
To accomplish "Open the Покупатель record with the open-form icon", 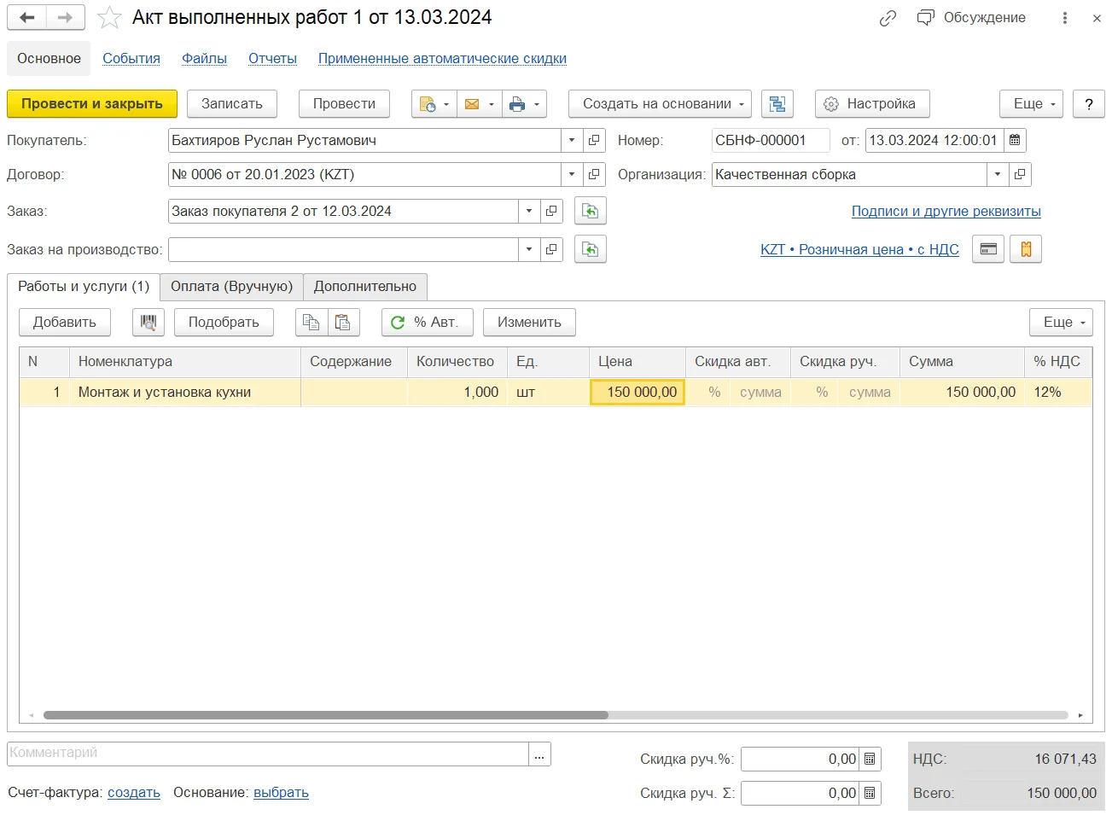I will [594, 140].
